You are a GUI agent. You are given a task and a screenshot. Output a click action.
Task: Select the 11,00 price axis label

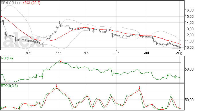point(189,41)
